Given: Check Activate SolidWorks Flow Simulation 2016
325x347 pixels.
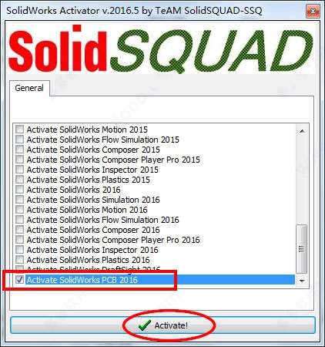Looking at the screenshot, I should tap(20, 220).
